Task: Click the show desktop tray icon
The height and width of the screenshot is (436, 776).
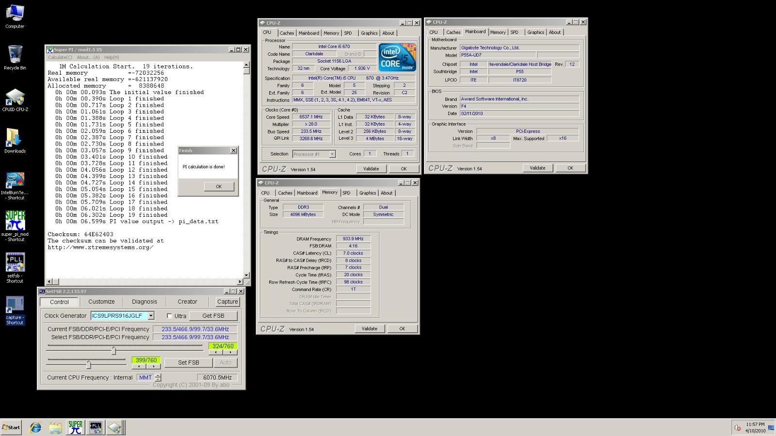Action: 771,428
